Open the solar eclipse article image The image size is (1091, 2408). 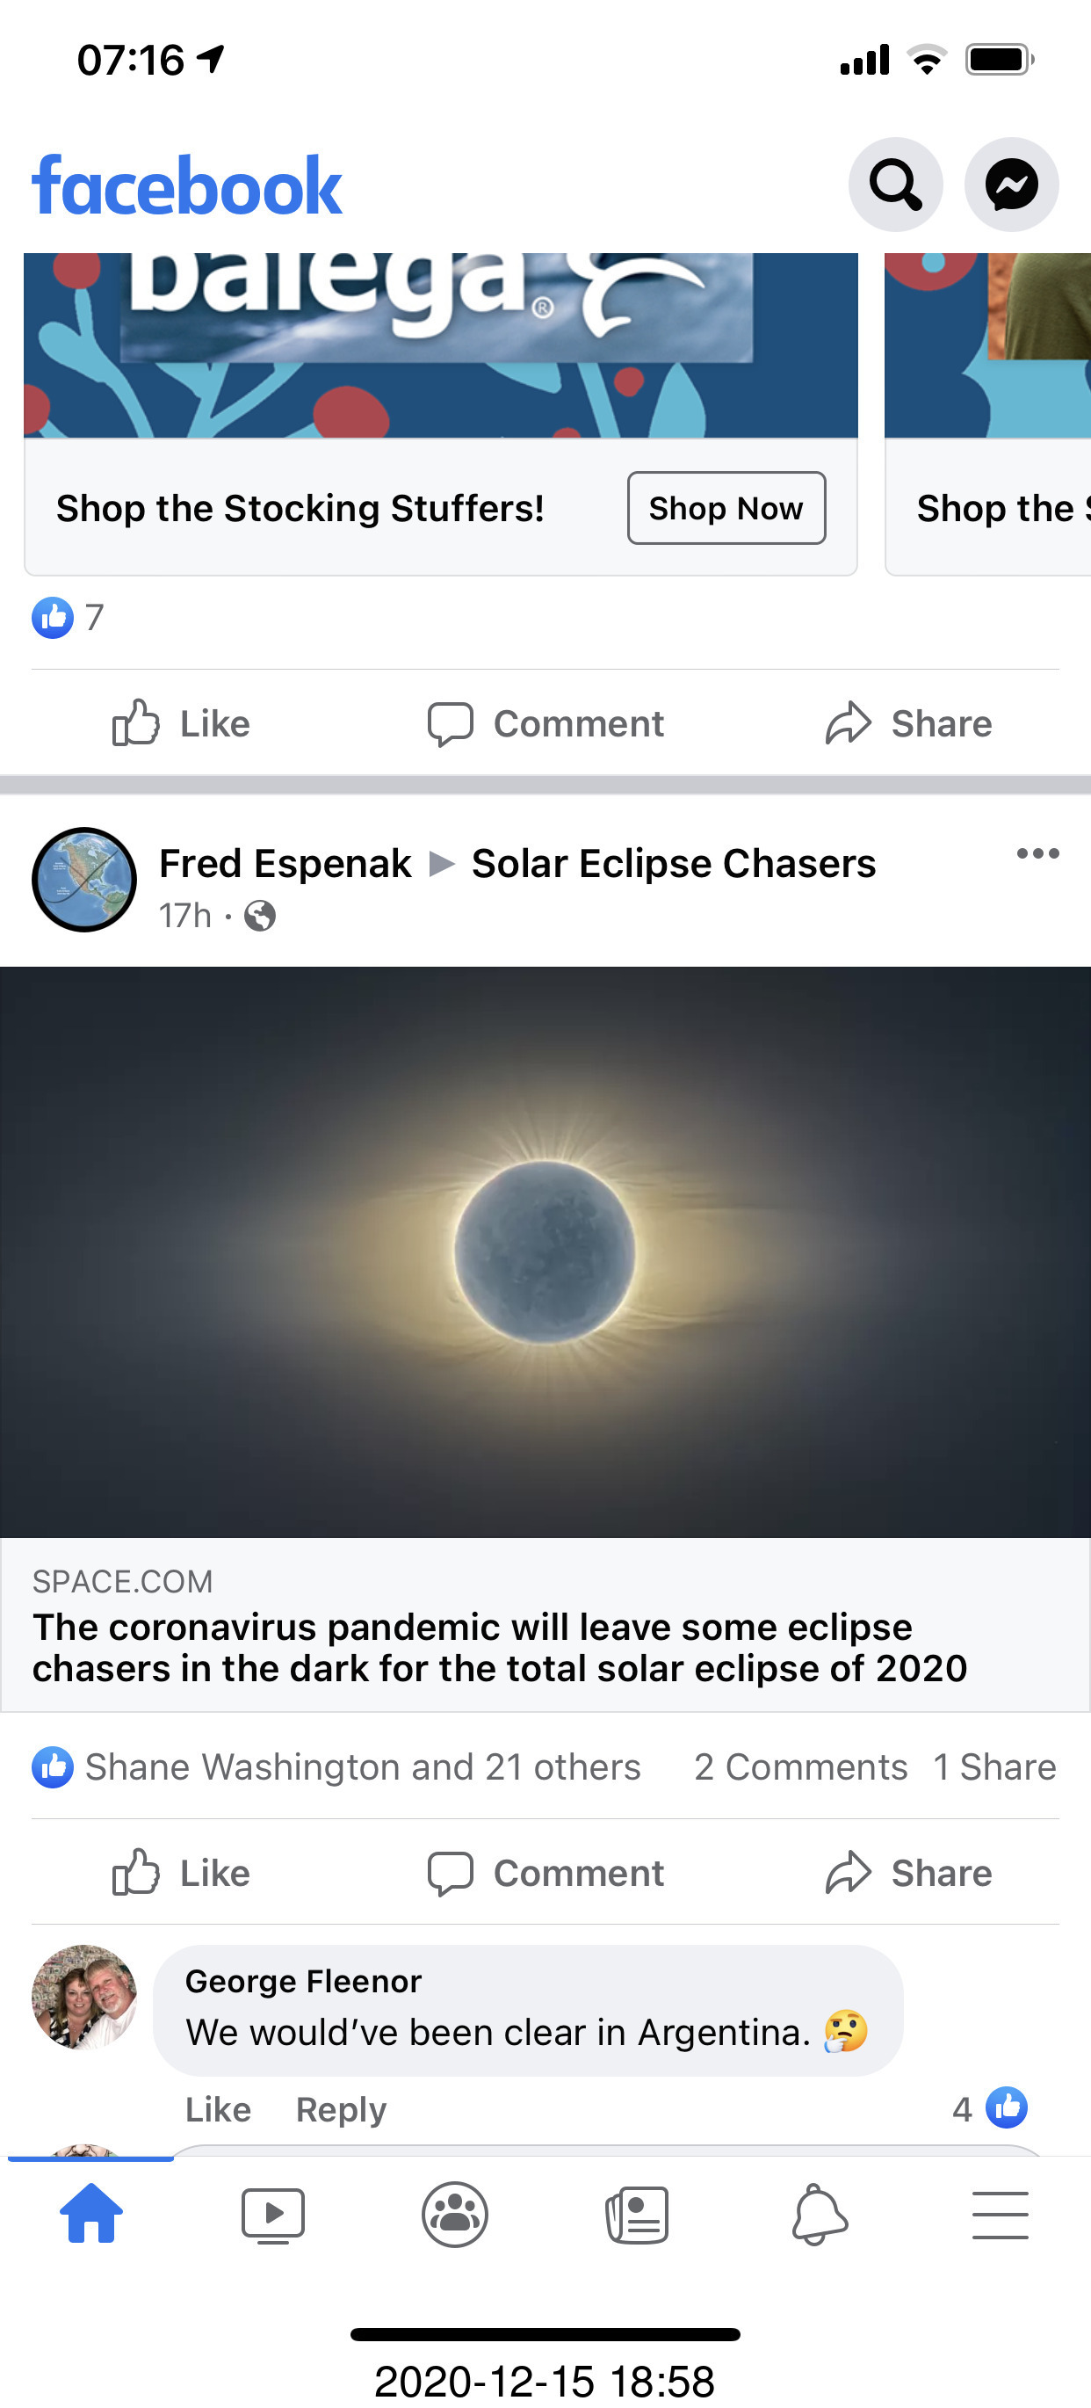pos(545,1251)
